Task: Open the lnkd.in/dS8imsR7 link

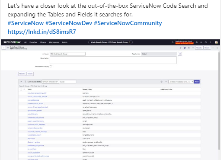Action: 42,32
